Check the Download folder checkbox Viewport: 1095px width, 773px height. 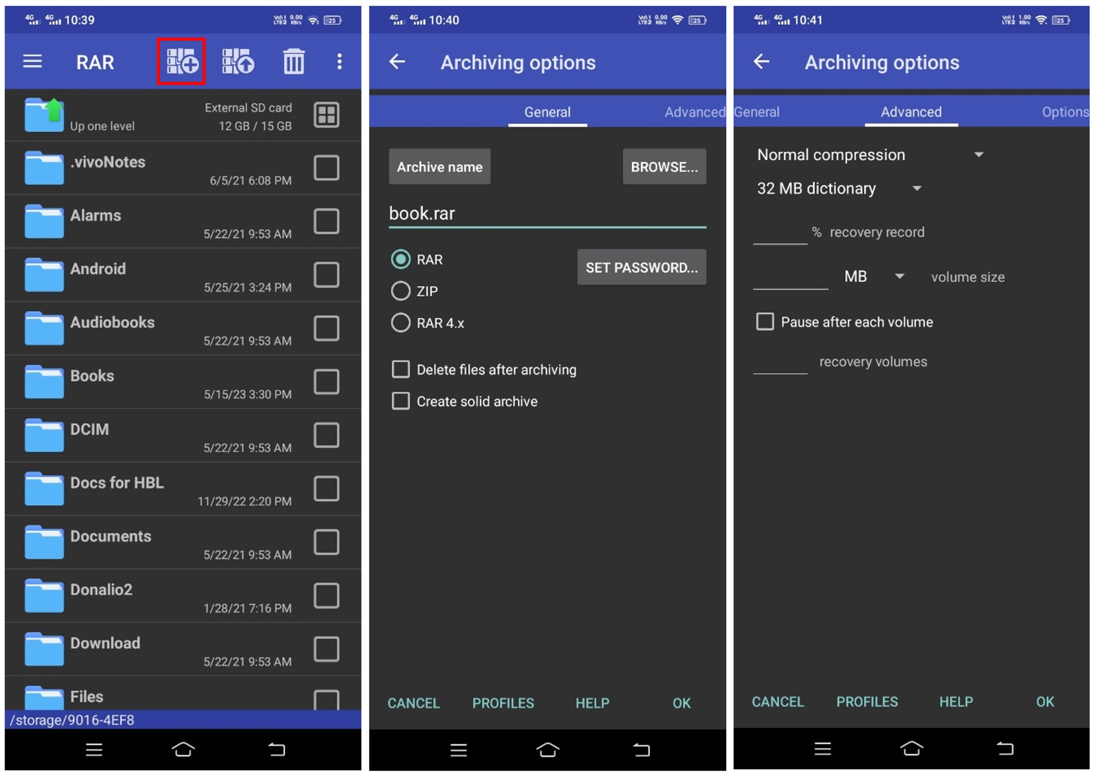pos(326,649)
